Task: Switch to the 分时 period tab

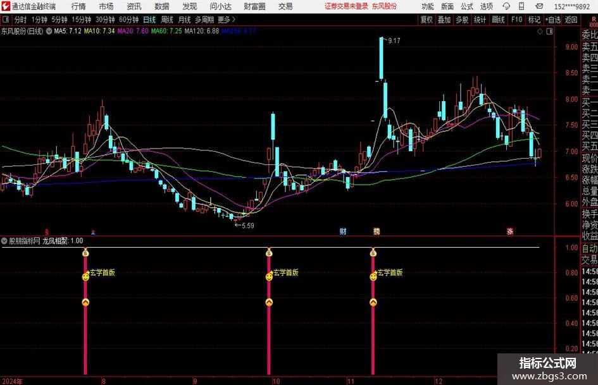Action: (x=20, y=20)
